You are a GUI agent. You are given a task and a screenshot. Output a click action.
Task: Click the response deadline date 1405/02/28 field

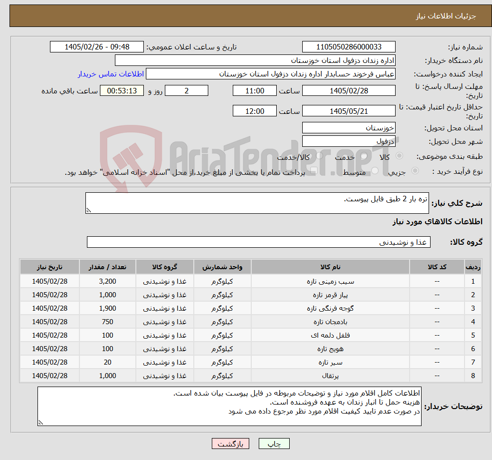349,91
